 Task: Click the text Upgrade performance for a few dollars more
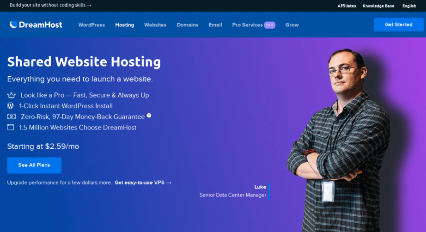tap(60, 183)
